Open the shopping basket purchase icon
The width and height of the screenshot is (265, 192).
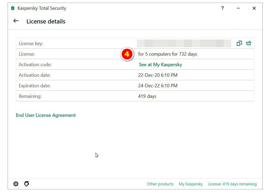click(x=248, y=43)
